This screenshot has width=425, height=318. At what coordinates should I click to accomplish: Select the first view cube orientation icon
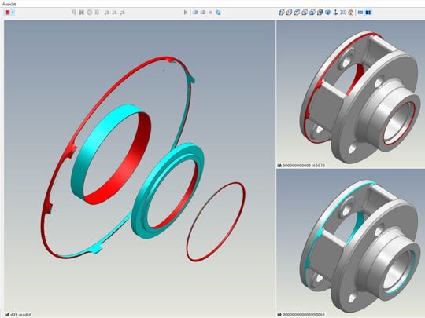pos(282,13)
